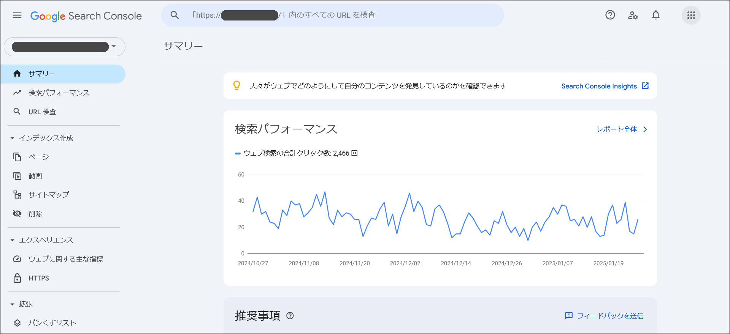Image resolution: width=730 pixels, height=334 pixels.
Task: Click the 2024/10/27 date label on chart
Action: click(253, 263)
